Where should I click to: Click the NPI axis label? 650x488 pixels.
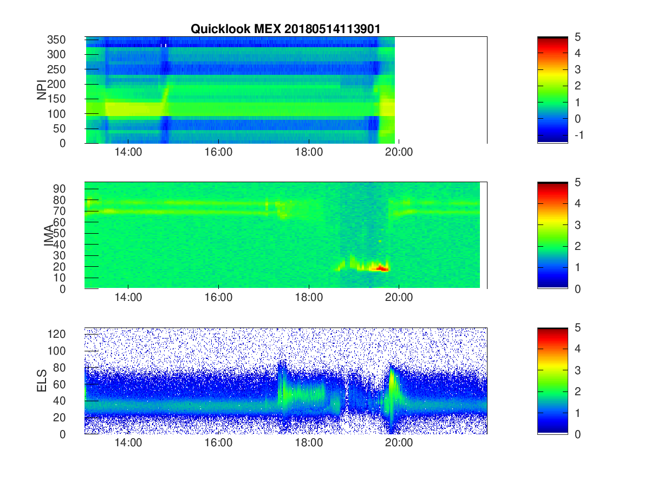(x=41, y=90)
